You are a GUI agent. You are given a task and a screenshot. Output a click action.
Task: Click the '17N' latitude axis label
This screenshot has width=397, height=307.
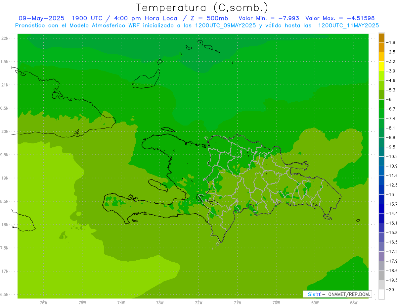tap(5, 271)
